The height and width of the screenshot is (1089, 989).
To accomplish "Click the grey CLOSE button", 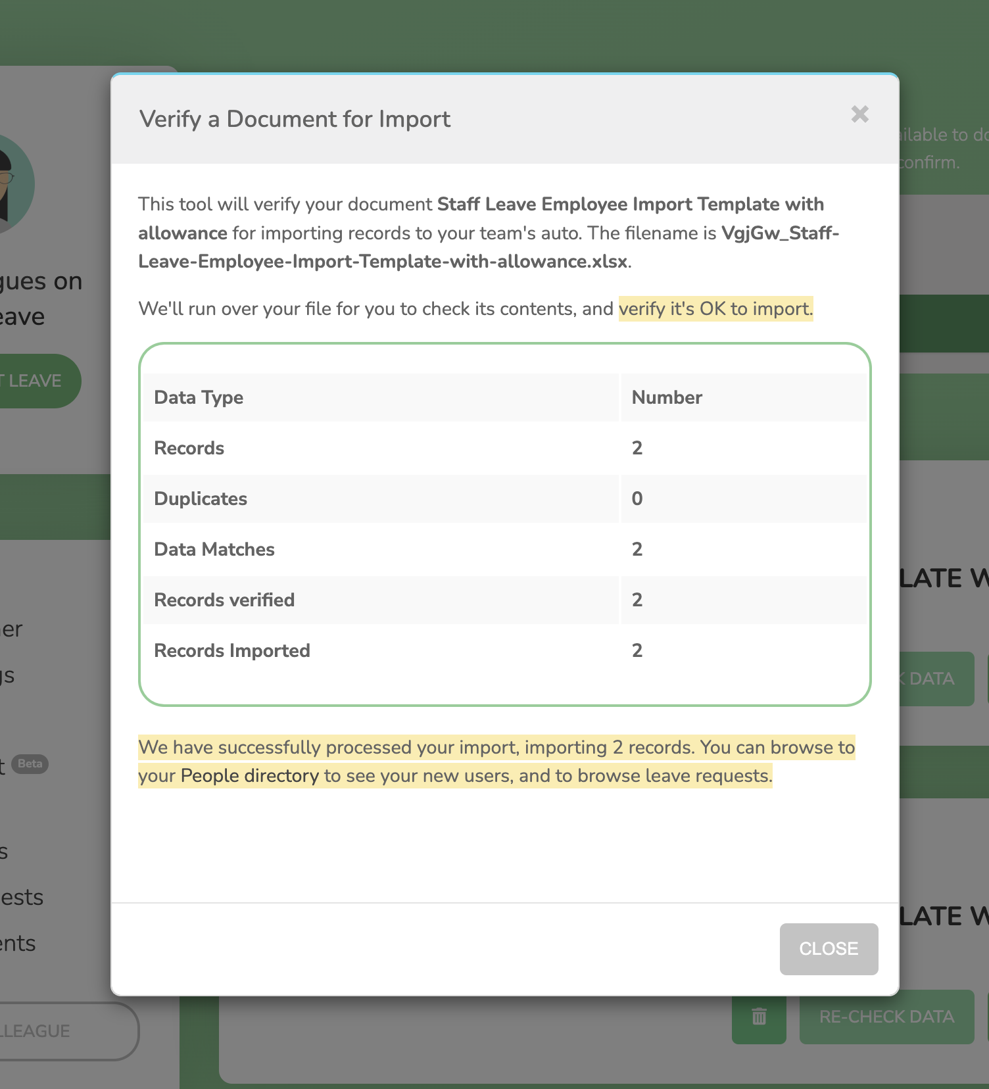I will click(829, 948).
